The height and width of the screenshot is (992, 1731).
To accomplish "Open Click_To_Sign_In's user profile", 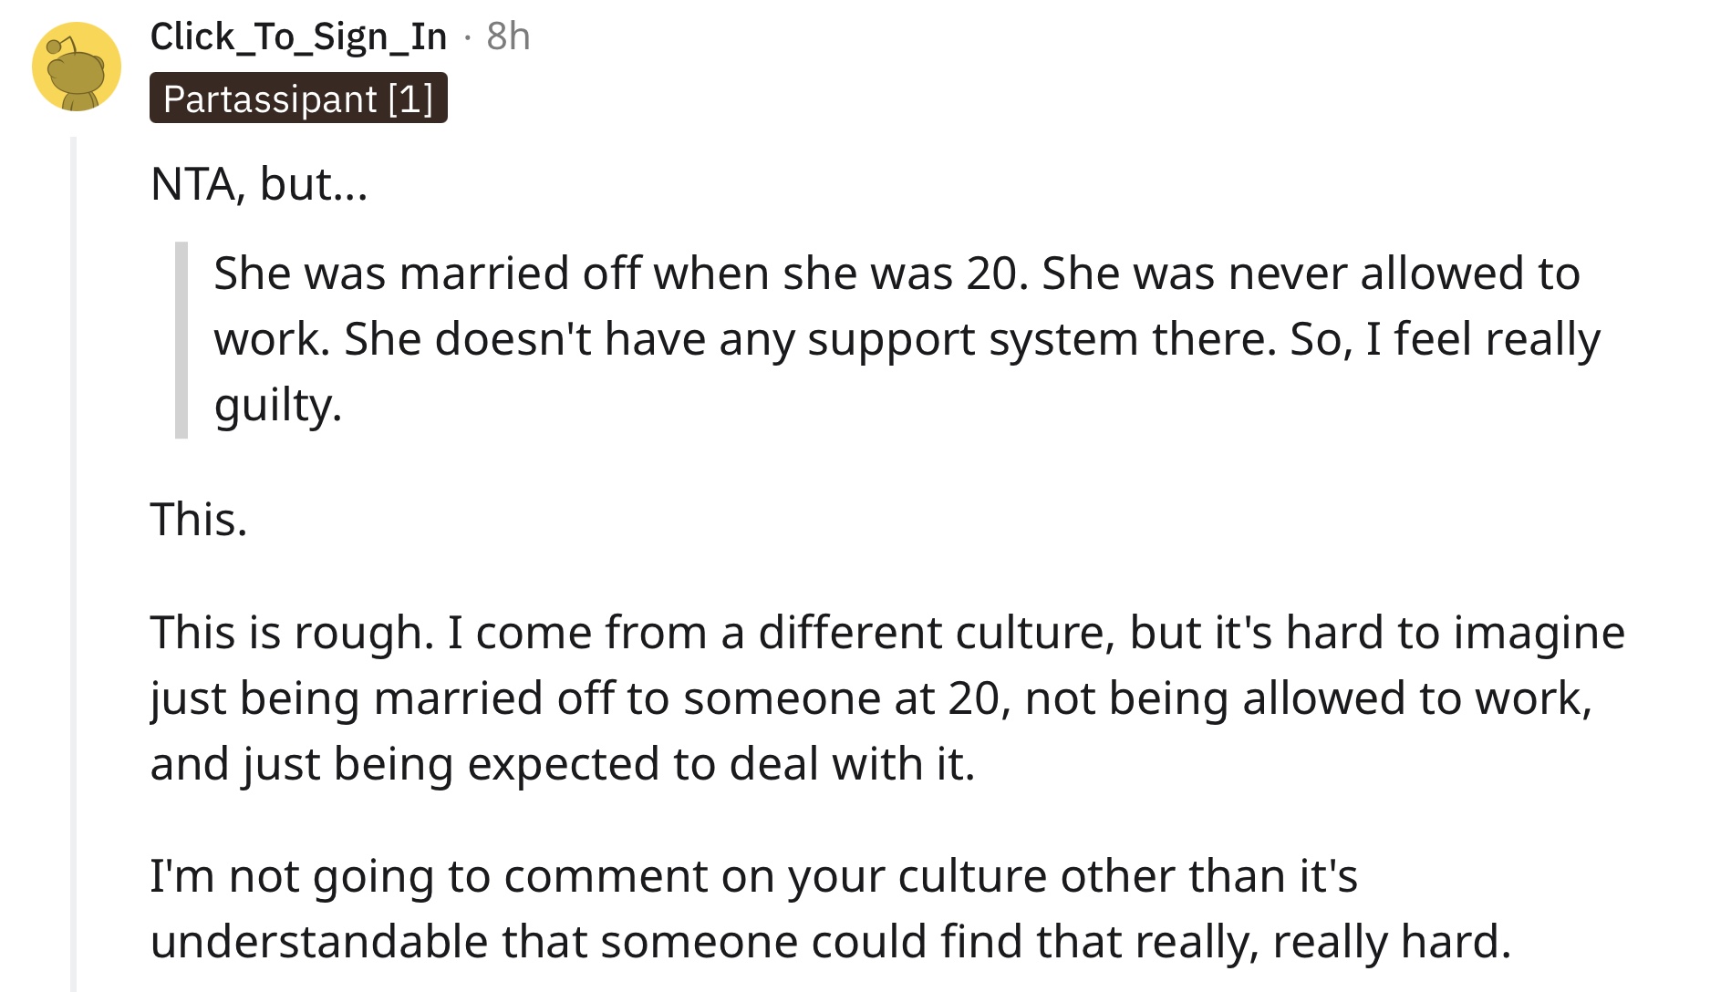I will click(x=298, y=37).
